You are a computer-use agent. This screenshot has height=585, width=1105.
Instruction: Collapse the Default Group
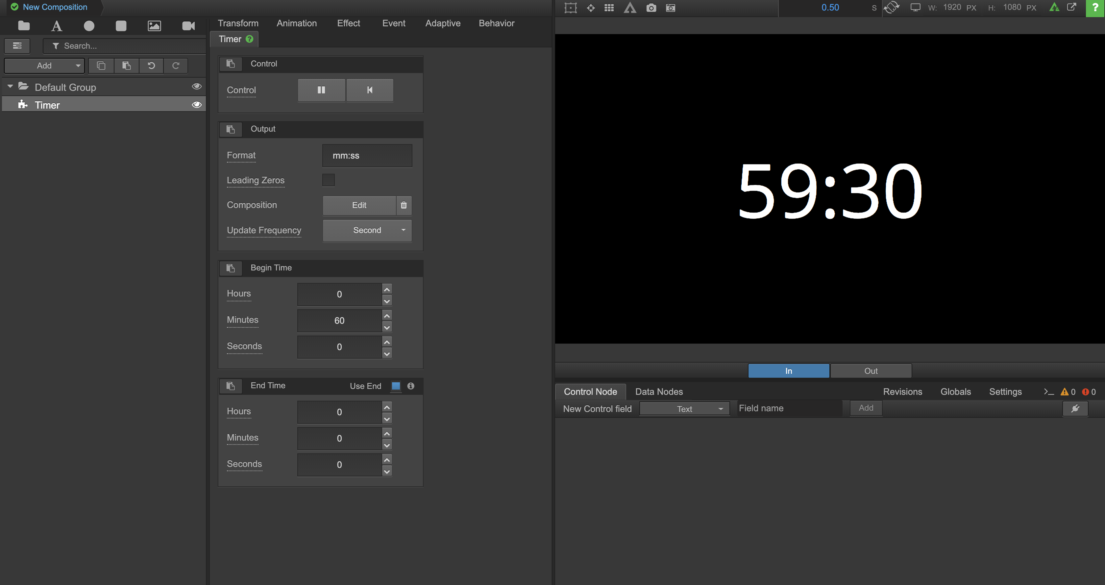pos(10,86)
